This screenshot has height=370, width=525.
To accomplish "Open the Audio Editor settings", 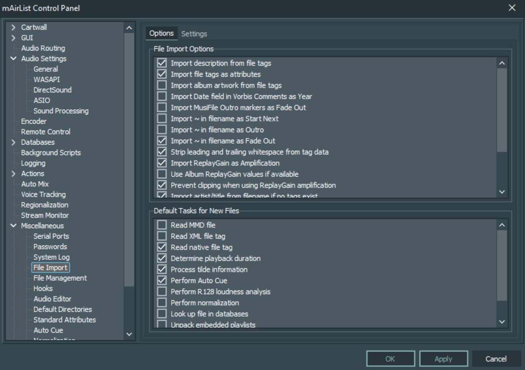I will (52, 299).
